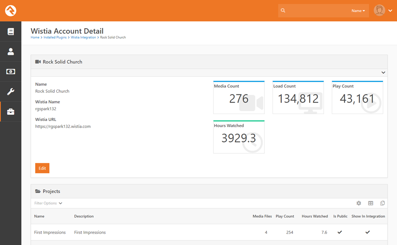
Task: Open the People sidebar icon
Action: [x=11, y=52]
